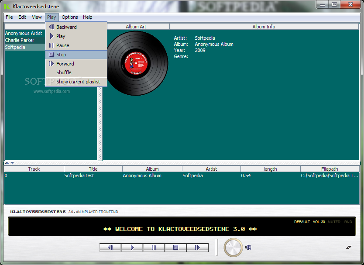Image resolution: width=364 pixels, height=265 pixels.
Task: Mute audio with the speaker icon
Action: point(248,248)
